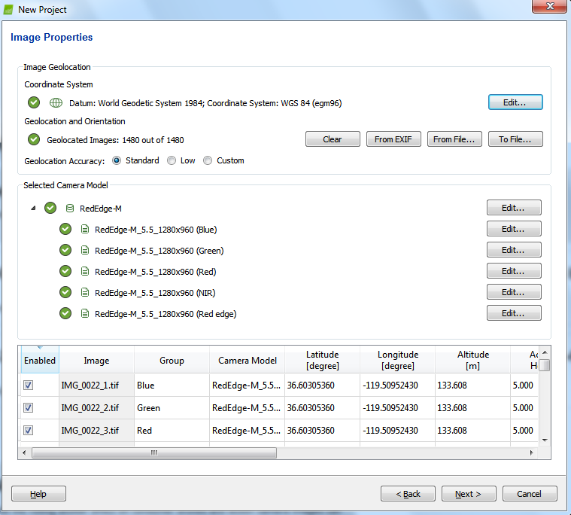The width and height of the screenshot is (571, 515).
Task: Click altitude 133.608 in IMG_0022_3.tif row
Action: [473, 431]
